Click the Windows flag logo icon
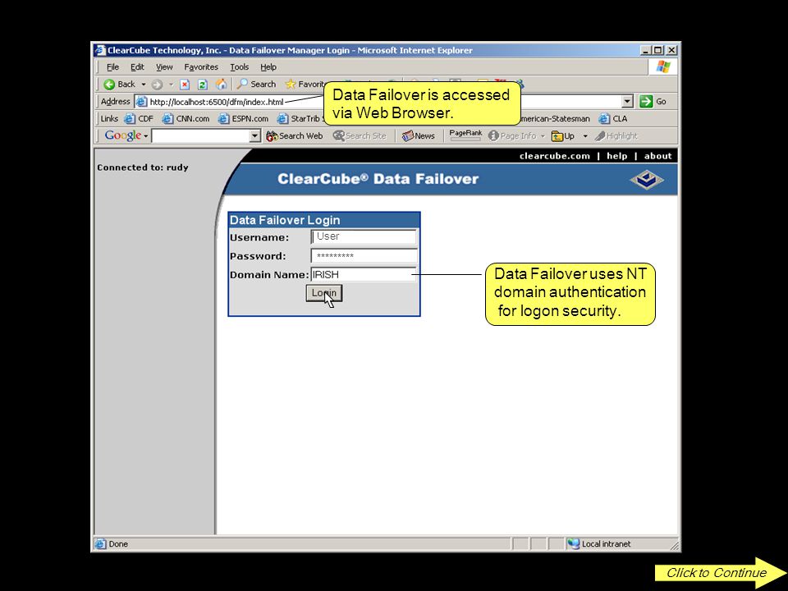Image resolution: width=788 pixels, height=591 pixels. tap(663, 66)
